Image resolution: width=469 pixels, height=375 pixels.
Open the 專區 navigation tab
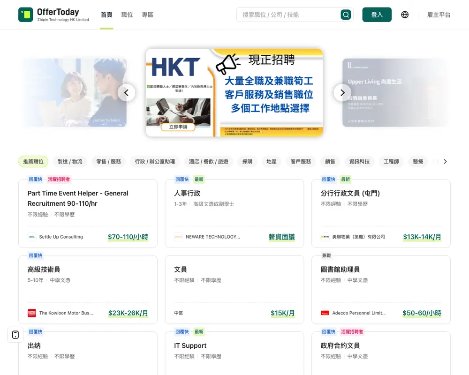(147, 15)
